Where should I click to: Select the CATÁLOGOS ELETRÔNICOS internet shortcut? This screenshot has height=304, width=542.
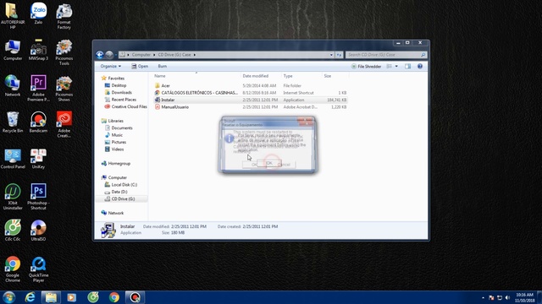tap(251, 93)
